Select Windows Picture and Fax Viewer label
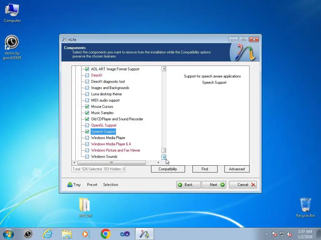321x240 pixels. (116, 150)
